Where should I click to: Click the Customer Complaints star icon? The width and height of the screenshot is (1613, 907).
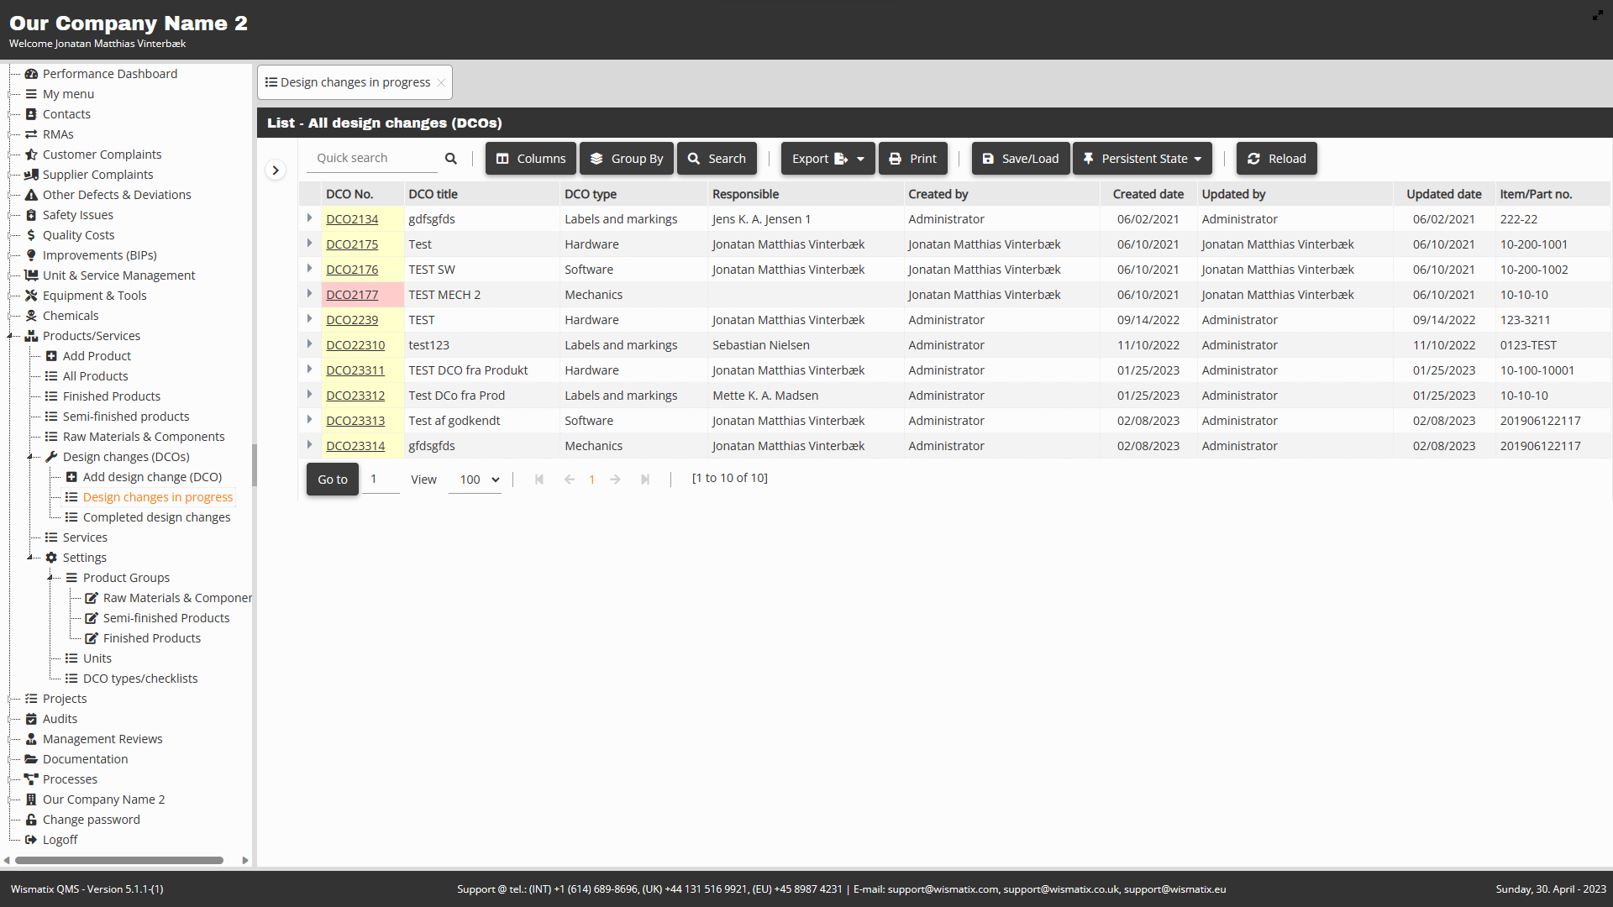pyautogui.click(x=31, y=155)
